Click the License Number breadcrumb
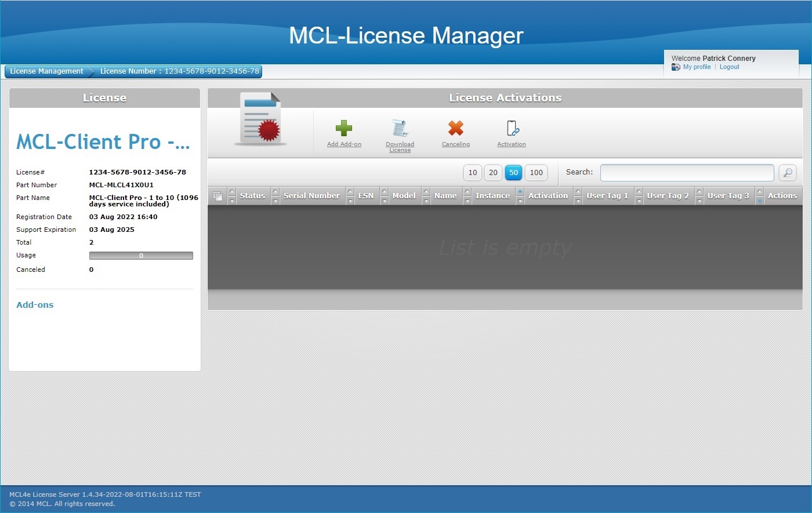This screenshot has height=513, width=812. coord(180,71)
